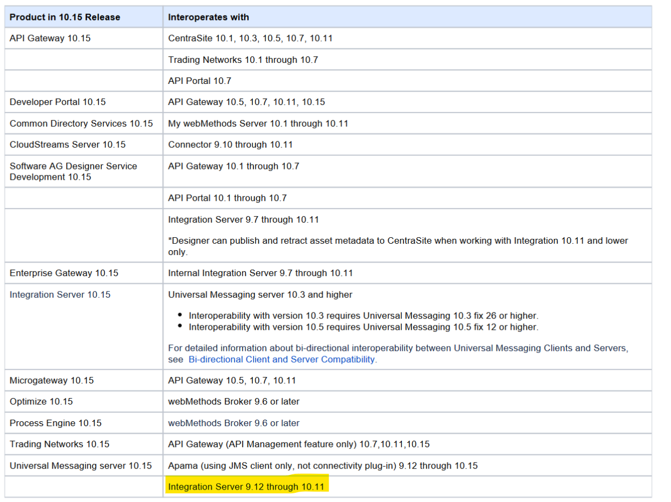Select the 'Process Engine 10.15' cell
Screen dimensions: 671x502
(84, 423)
